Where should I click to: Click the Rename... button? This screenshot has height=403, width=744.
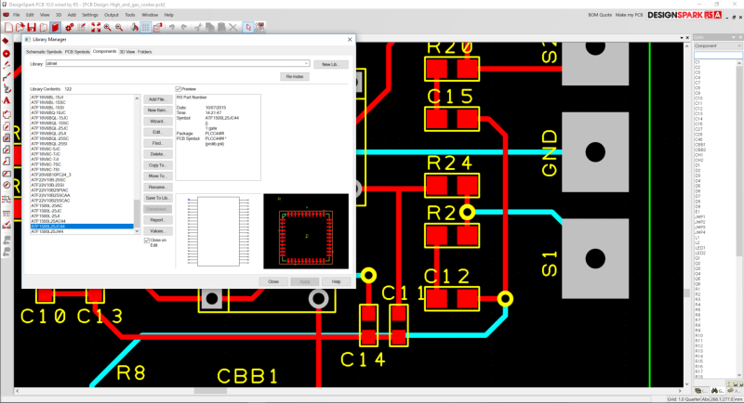click(157, 187)
